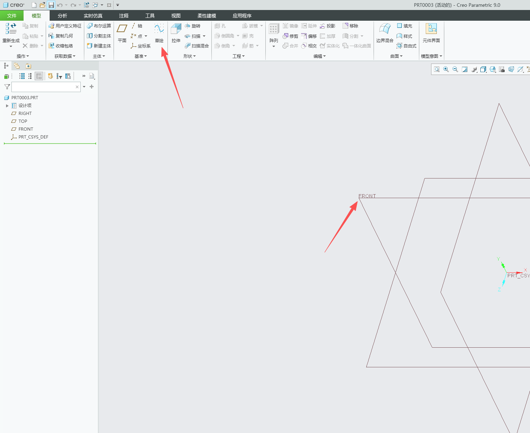The image size is (530, 433).
Task: Toggle the saved orientations view icon
Action: pyautogui.click(x=492, y=69)
